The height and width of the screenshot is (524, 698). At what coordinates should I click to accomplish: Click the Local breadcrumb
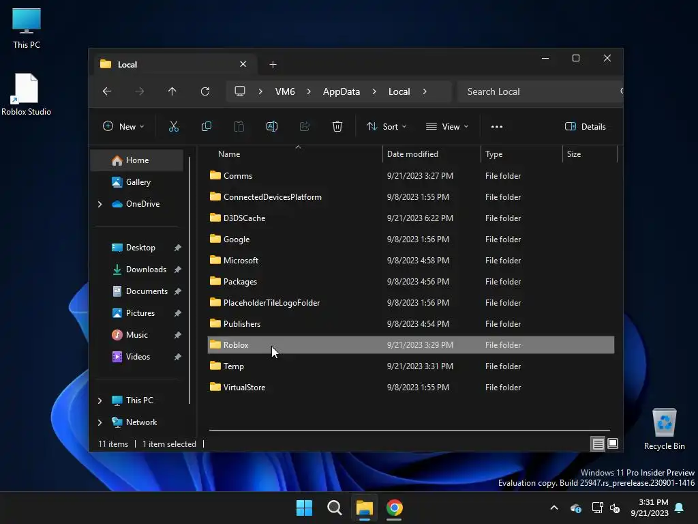point(399,91)
